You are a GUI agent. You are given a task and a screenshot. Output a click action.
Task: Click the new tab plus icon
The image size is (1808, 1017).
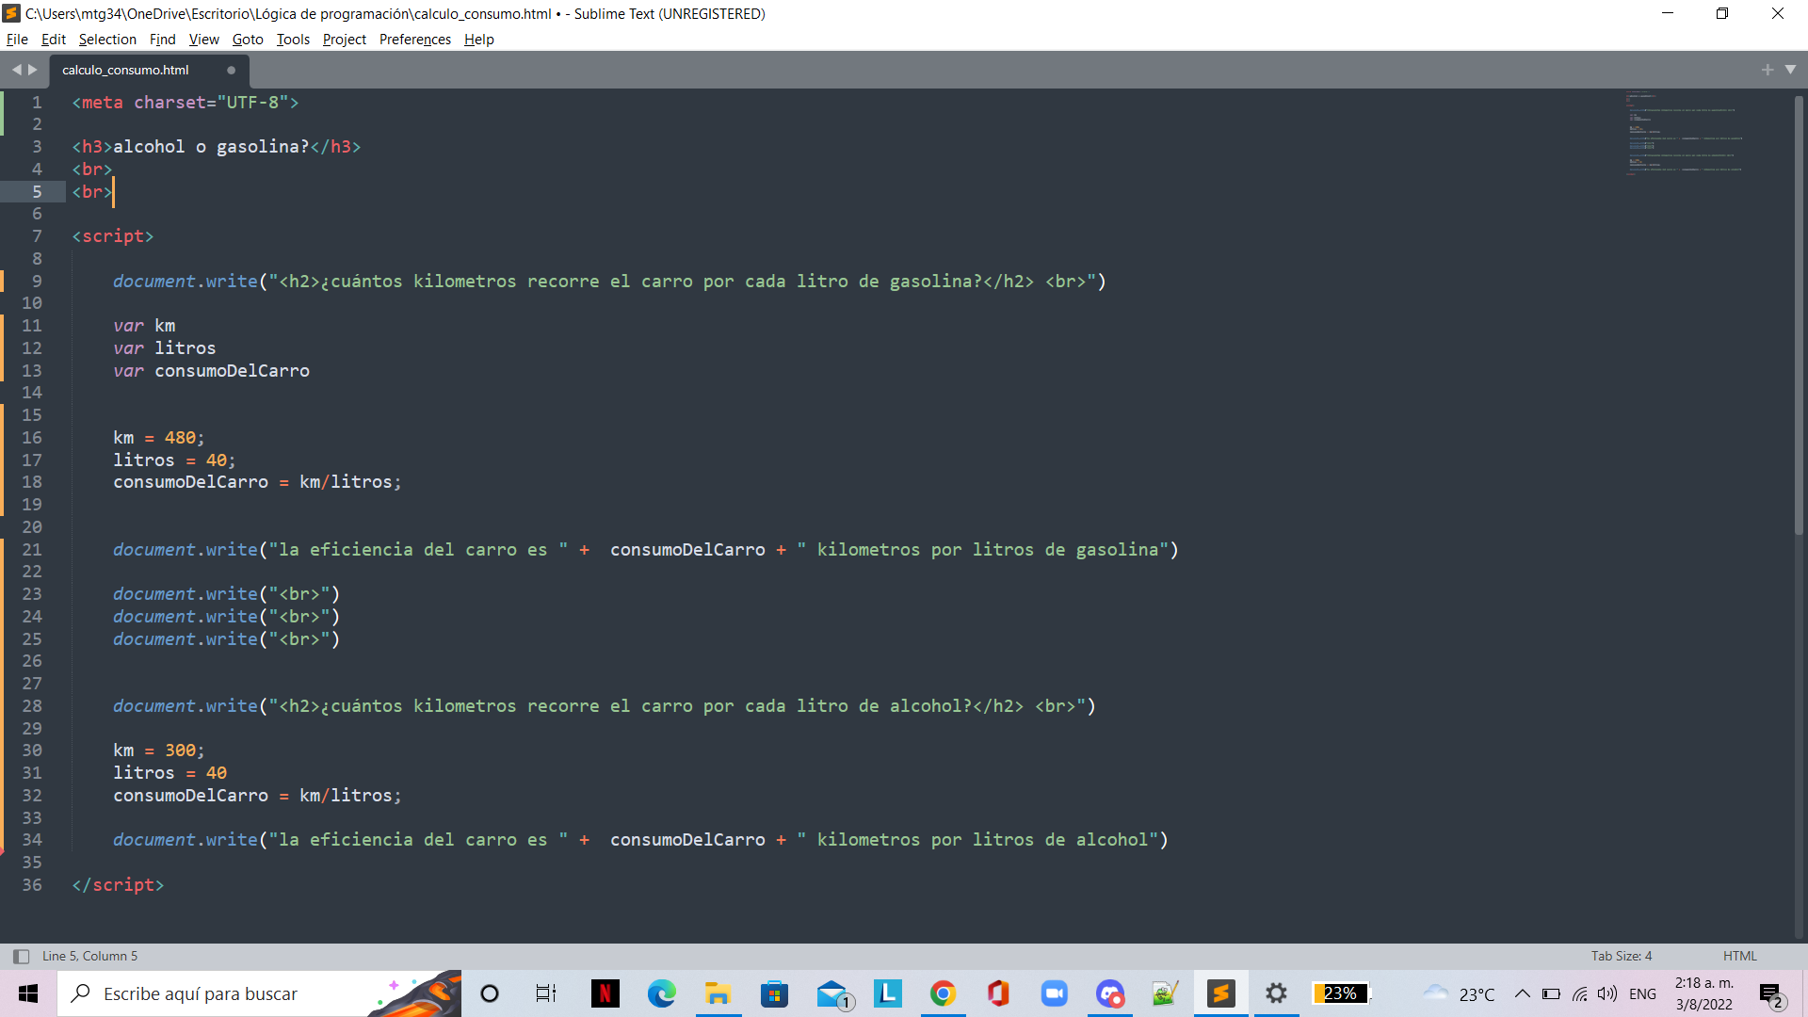tap(1767, 70)
